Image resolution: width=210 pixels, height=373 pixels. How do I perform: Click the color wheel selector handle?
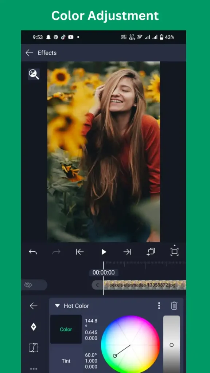coord(115,356)
